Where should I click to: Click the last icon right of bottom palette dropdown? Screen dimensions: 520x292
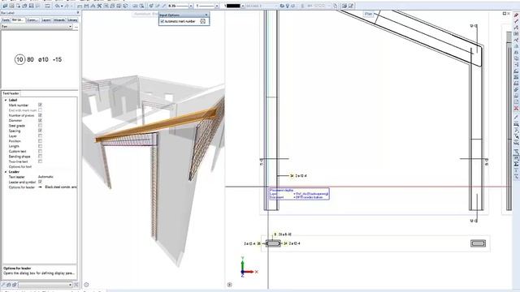click(x=76, y=285)
